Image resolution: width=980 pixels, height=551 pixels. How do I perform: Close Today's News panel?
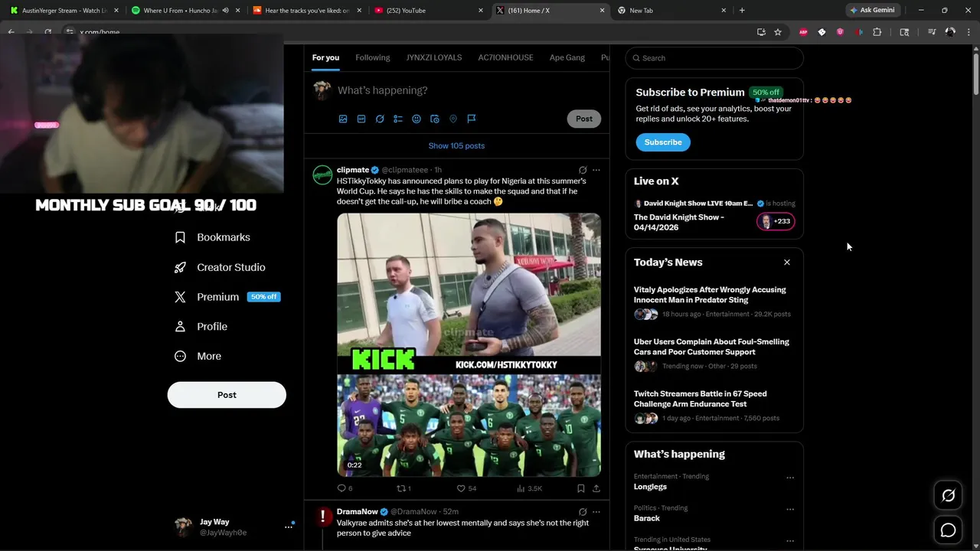pyautogui.click(x=786, y=262)
